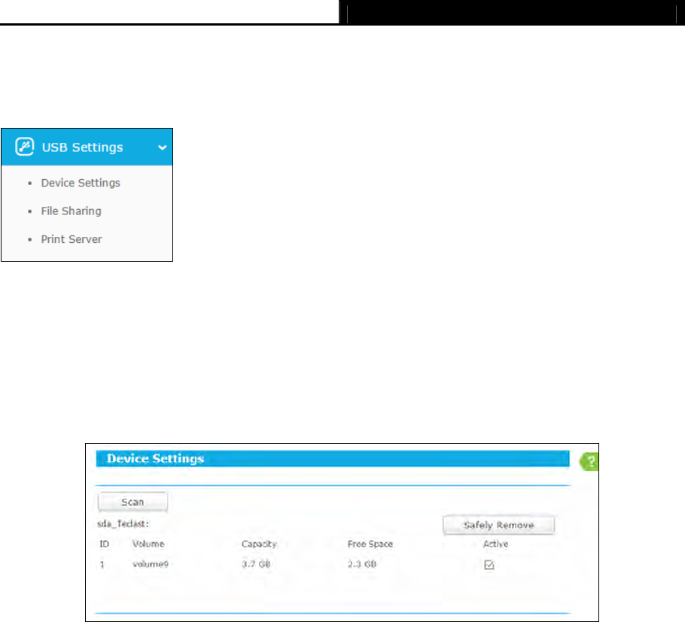Select the volume9 volume name
685x622 pixels.
[x=151, y=564]
